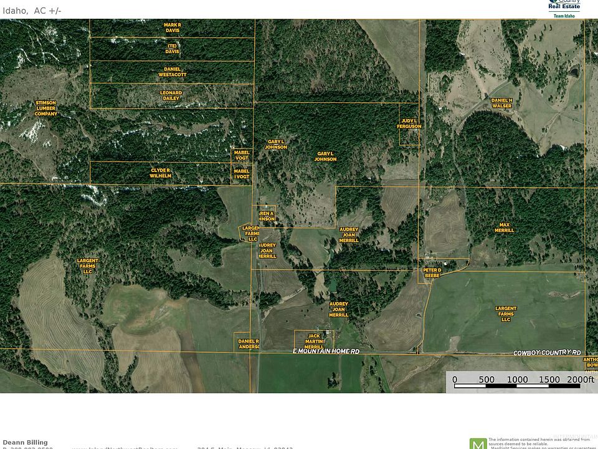The width and height of the screenshot is (598, 449).
Task: Select the DANIEL H WALSER parcel label
Action: (502, 103)
